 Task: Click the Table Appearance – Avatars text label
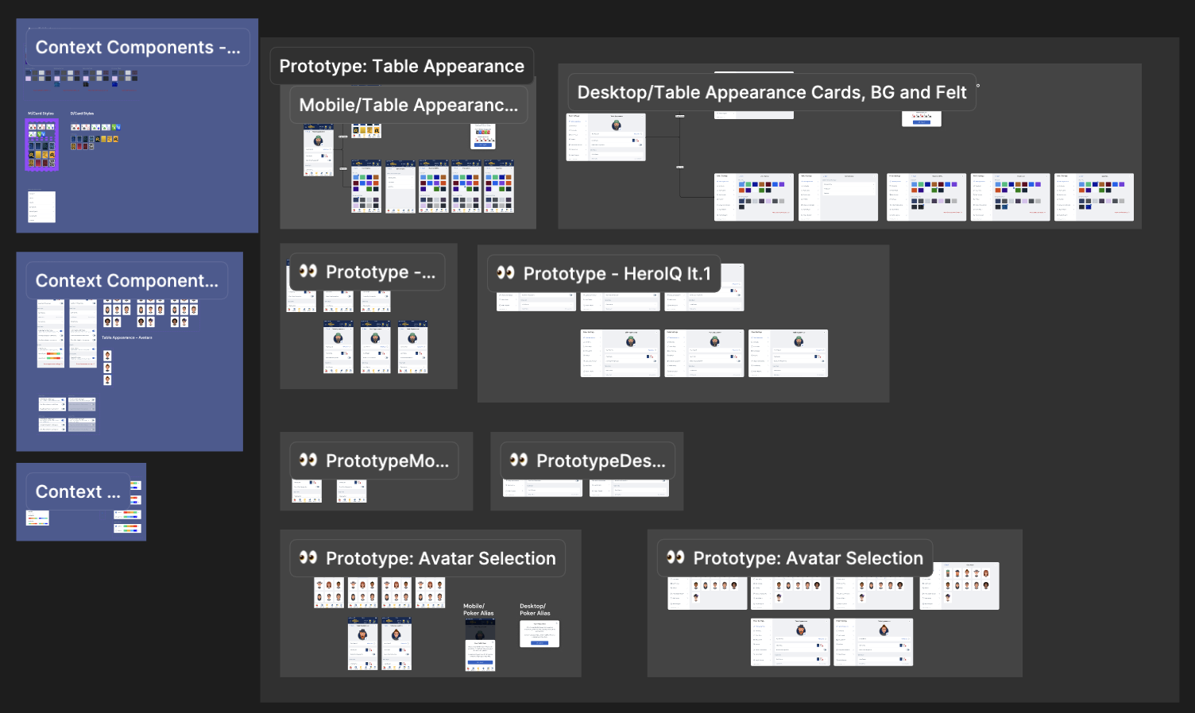(x=126, y=337)
